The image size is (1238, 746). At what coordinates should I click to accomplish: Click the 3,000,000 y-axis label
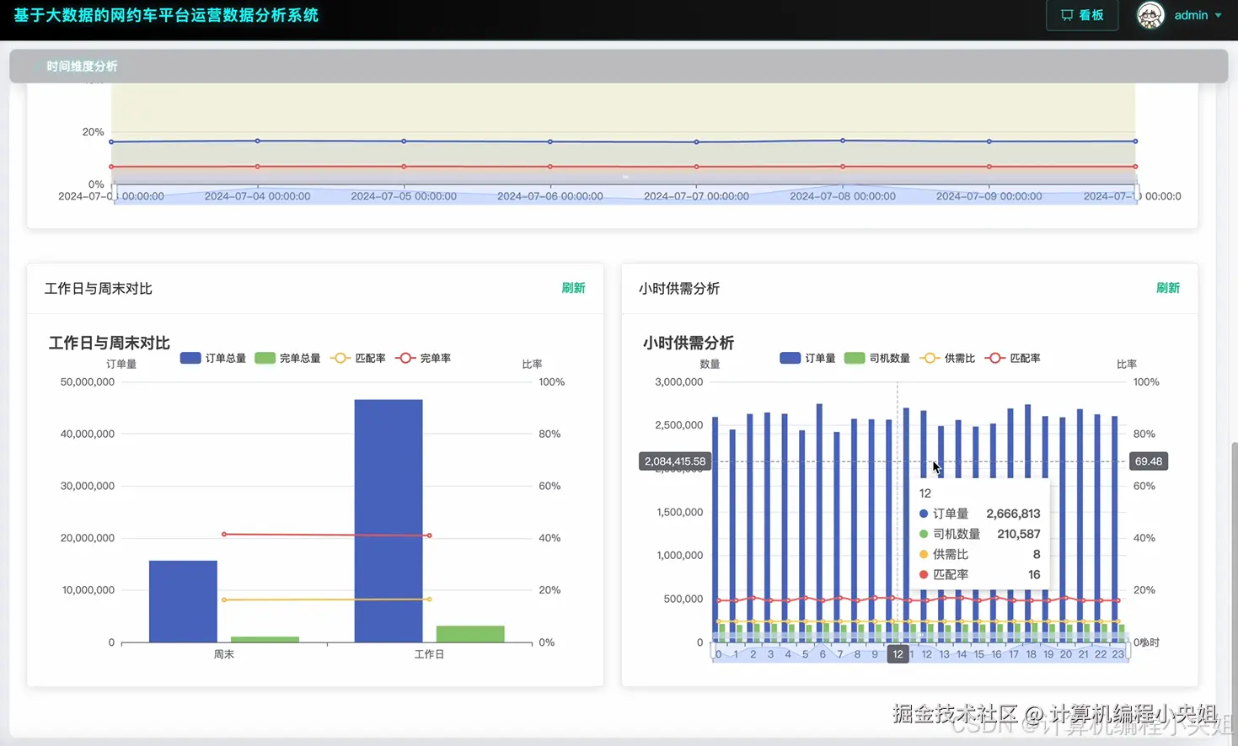click(678, 382)
